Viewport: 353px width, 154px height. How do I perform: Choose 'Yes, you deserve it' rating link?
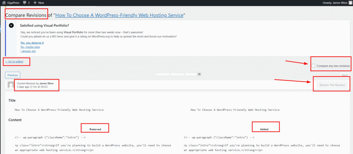[x=32, y=43]
